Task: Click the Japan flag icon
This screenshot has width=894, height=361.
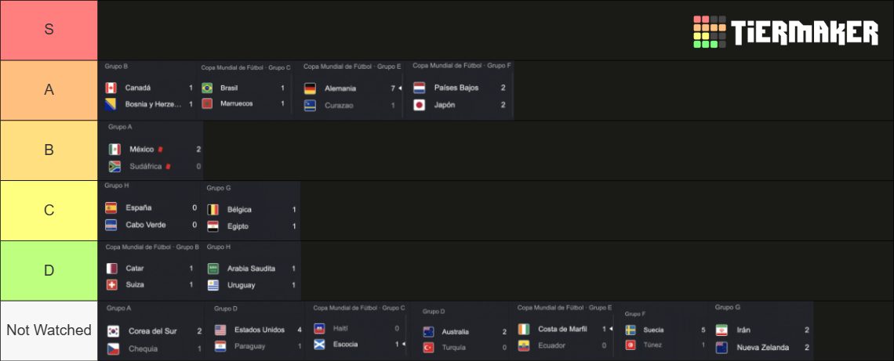Action: click(419, 105)
